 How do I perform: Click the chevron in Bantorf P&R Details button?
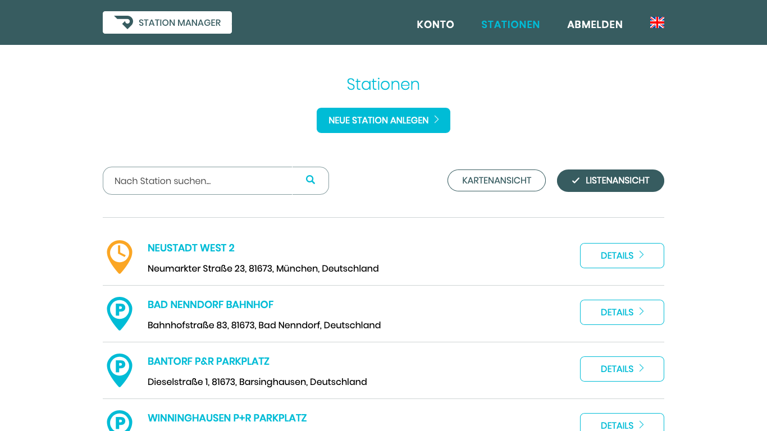(x=640, y=369)
